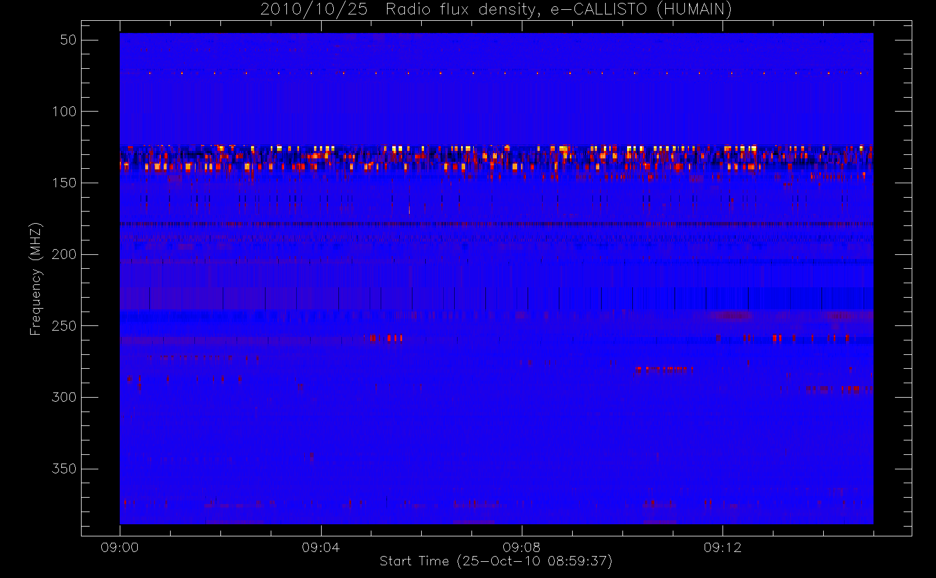Click the 350 frequency tick label

click(64, 469)
